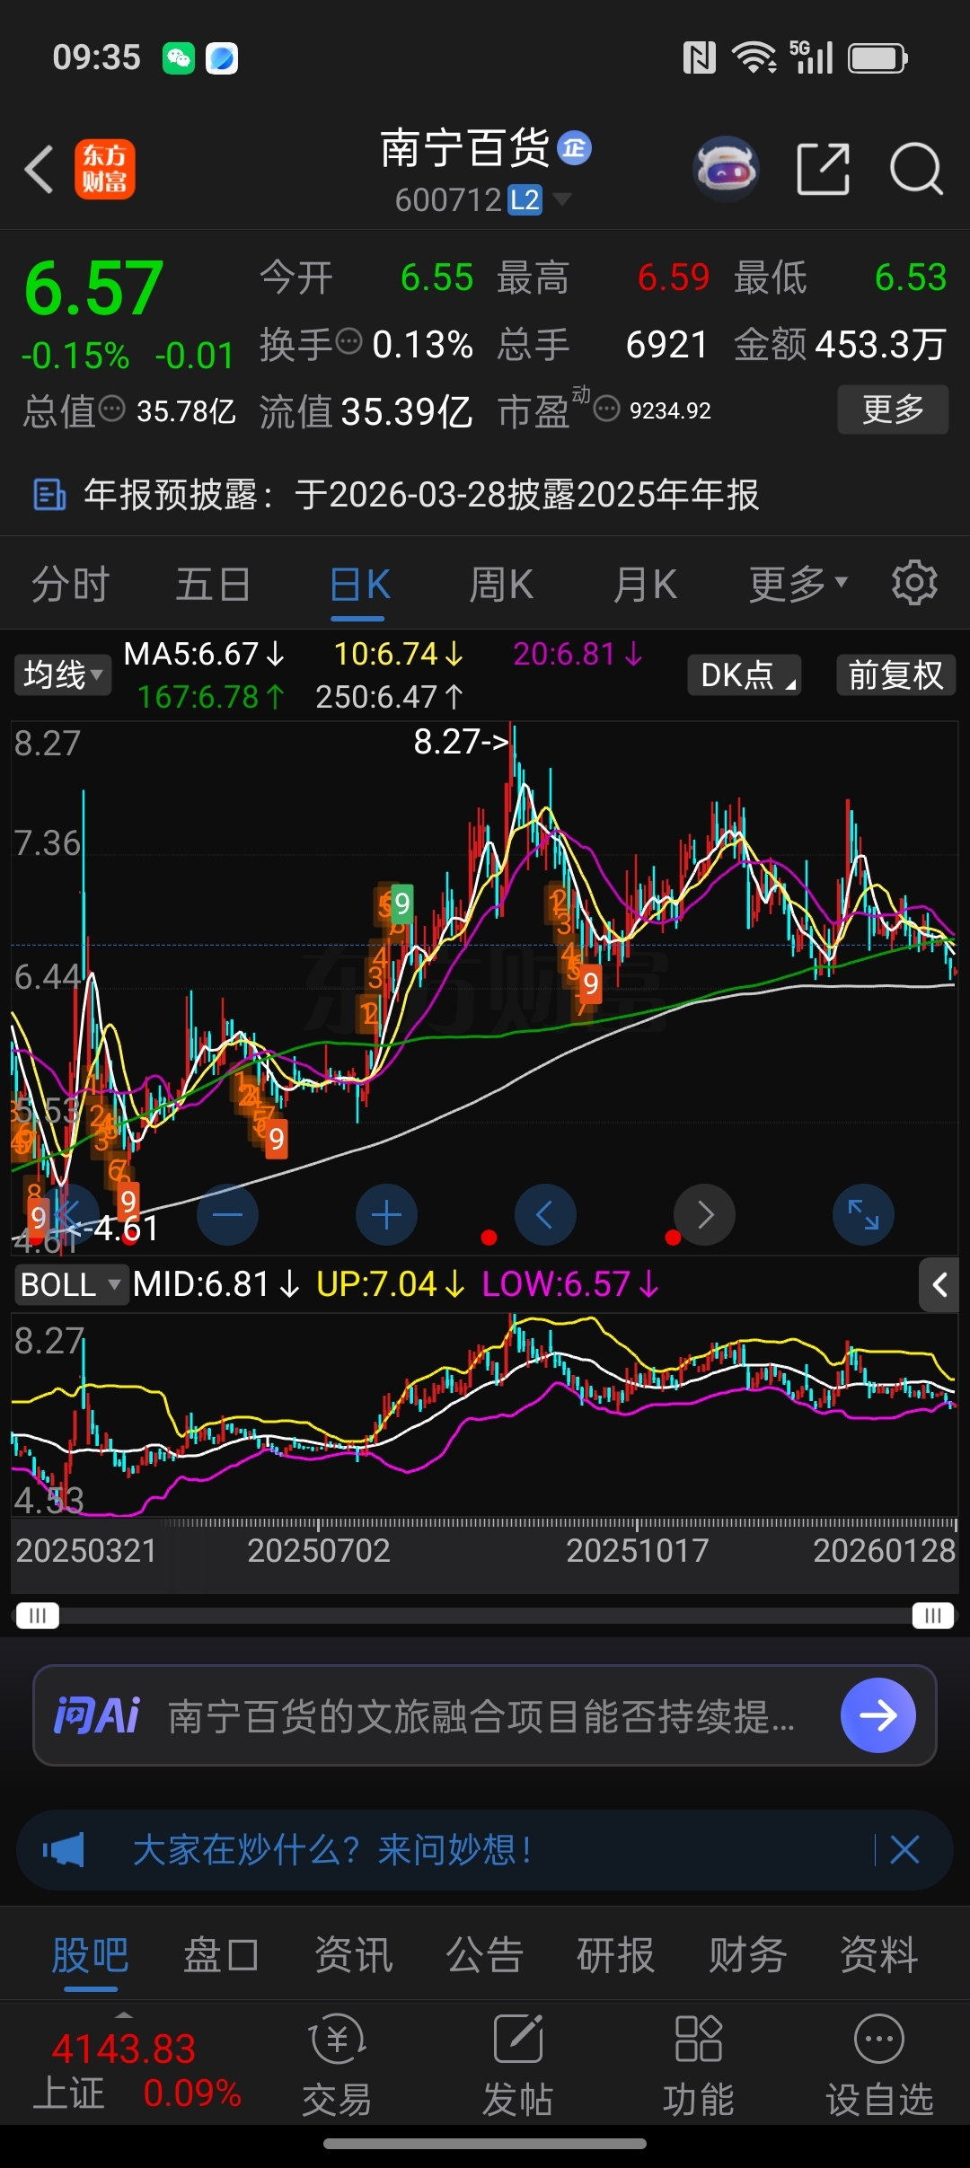Switch to 分时 chart tab

coord(71,584)
